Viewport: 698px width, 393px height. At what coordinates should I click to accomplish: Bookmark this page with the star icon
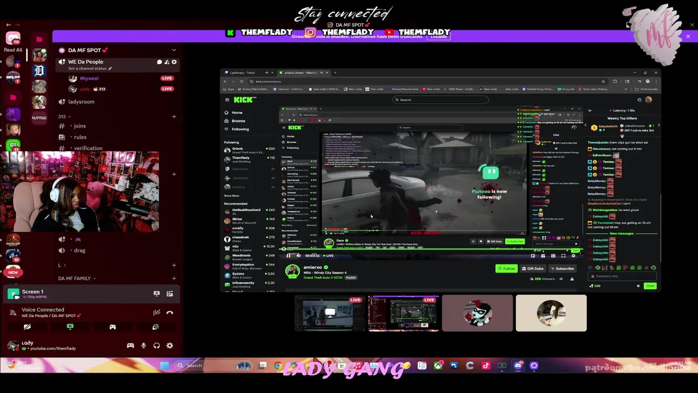[x=603, y=81]
